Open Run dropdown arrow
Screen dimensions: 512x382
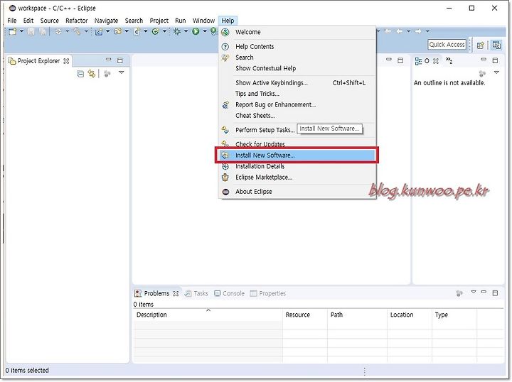click(x=205, y=31)
